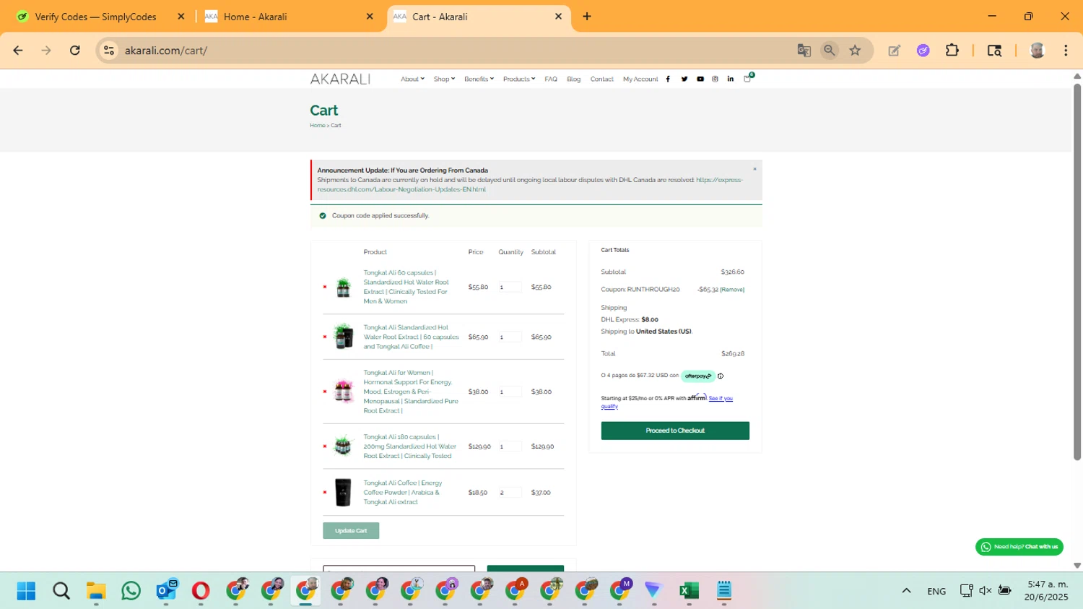
Task: Open Tongkat Ali 60 capsules product link
Action: [x=406, y=287]
